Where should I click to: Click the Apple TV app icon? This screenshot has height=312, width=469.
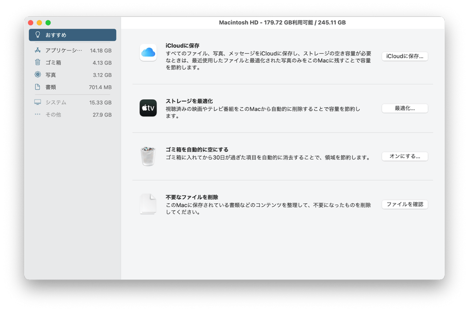tap(148, 108)
